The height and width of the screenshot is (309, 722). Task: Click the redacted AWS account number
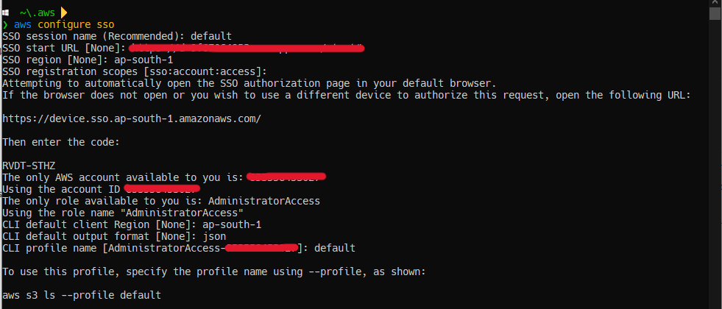click(x=286, y=177)
